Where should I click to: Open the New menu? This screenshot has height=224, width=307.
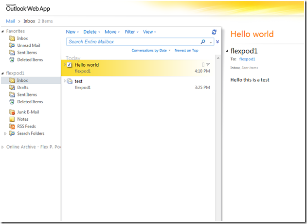click(72, 32)
